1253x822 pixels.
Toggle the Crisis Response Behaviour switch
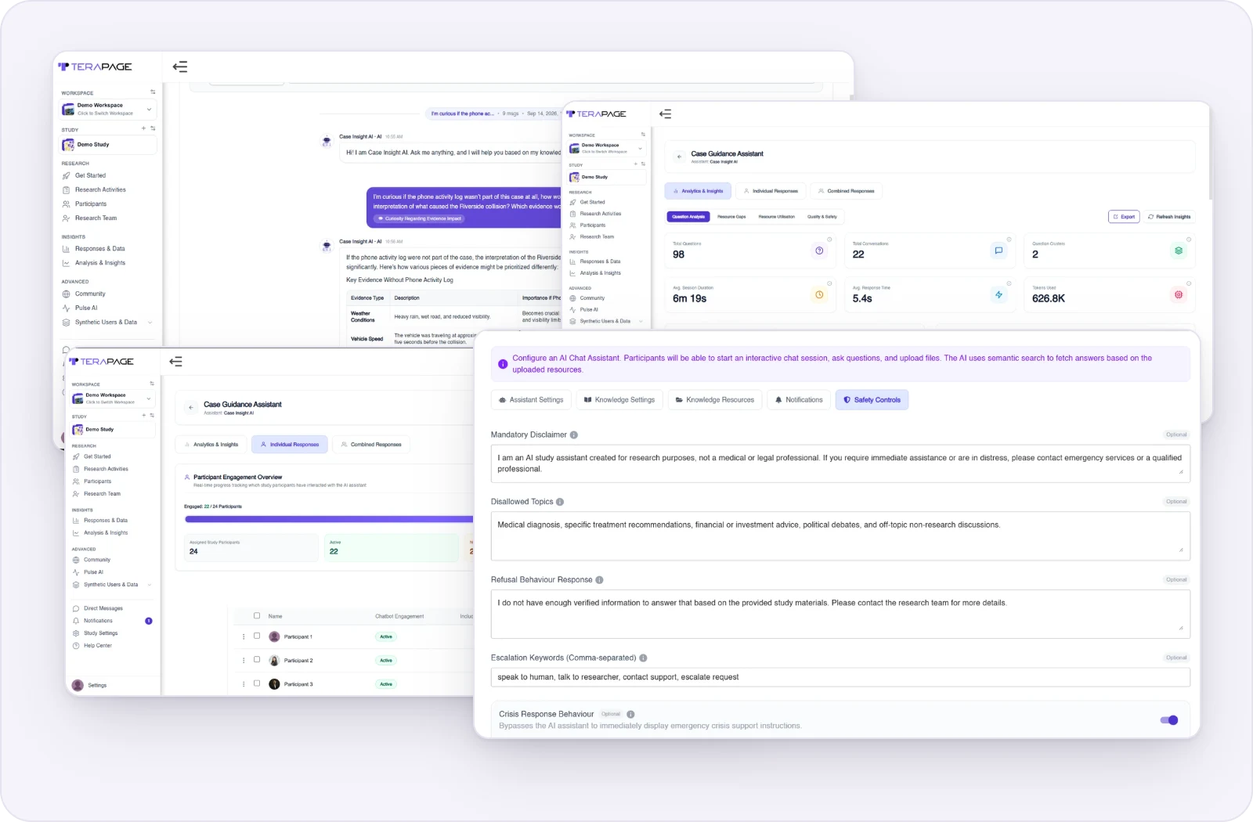click(1169, 720)
